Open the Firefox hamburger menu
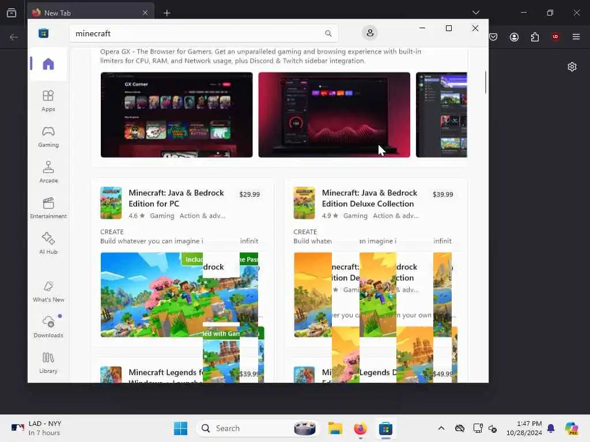Image resolution: width=590 pixels, height=442 pixels. [576, 37]
